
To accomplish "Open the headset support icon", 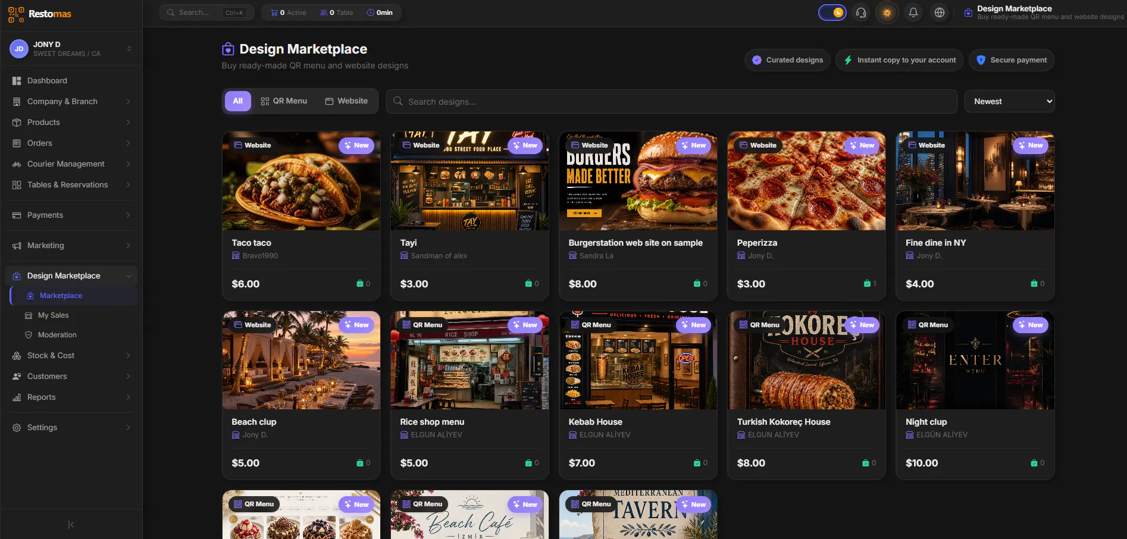I will click(861, 12).
